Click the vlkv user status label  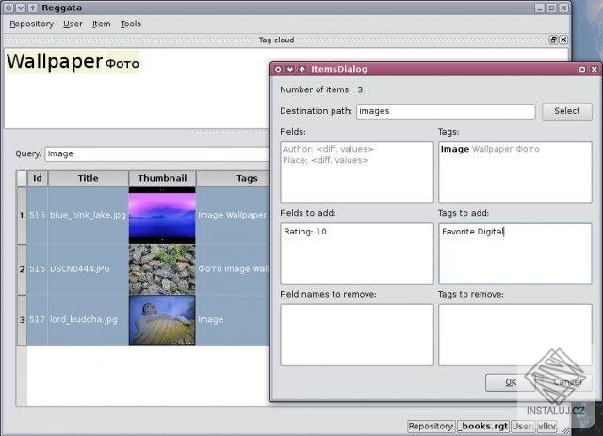point(546,426)
